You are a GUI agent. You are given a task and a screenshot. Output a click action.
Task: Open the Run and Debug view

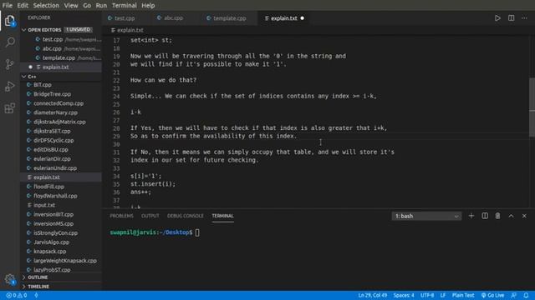tap(10, 87)
